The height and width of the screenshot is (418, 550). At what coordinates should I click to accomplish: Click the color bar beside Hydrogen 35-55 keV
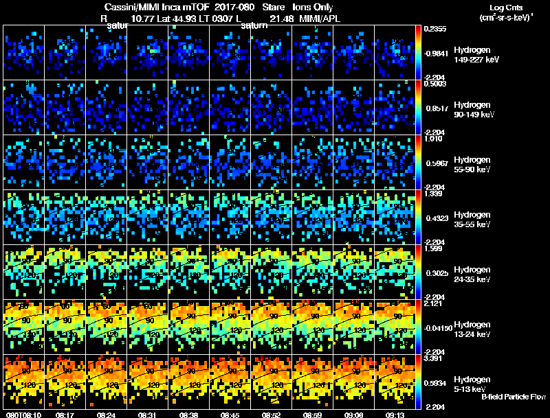418,217
